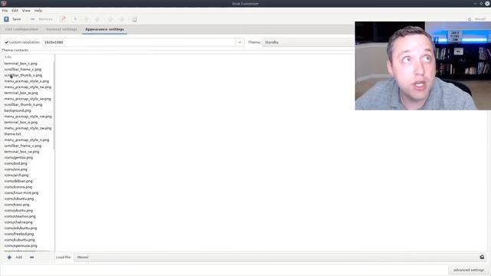Select icons/ubuntu.png in the list
Screen dimensions: 491x276
18,210
